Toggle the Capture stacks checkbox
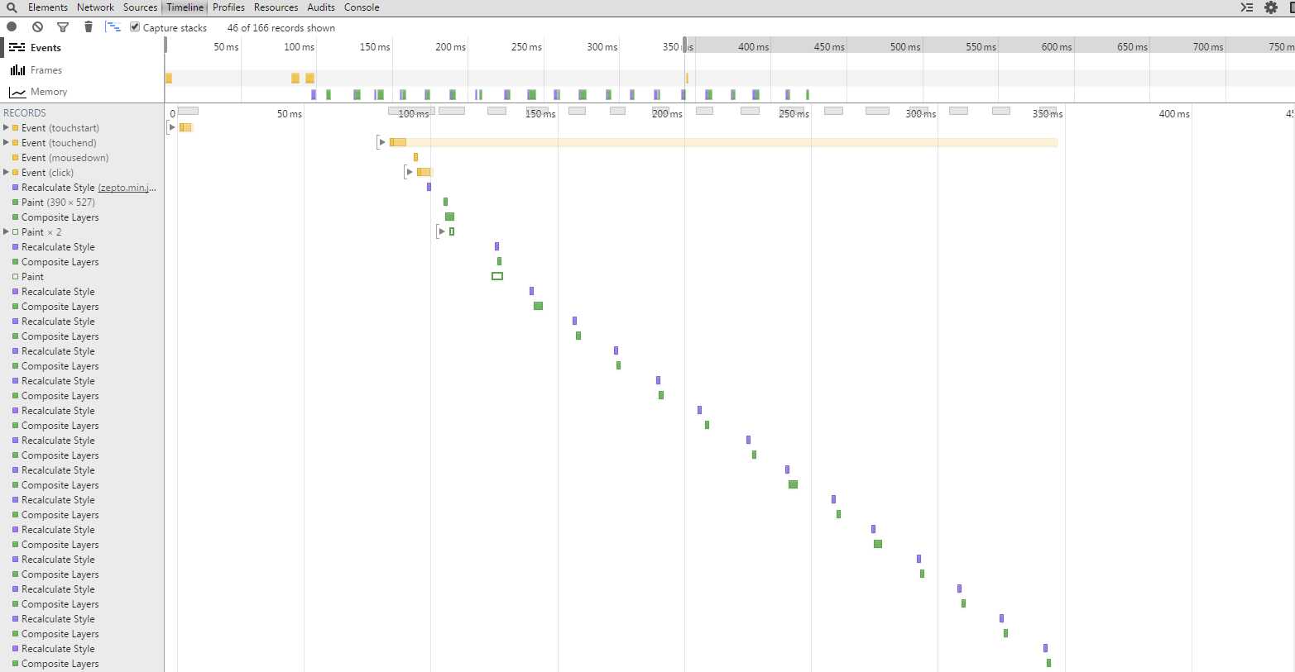 click(135, 27)
